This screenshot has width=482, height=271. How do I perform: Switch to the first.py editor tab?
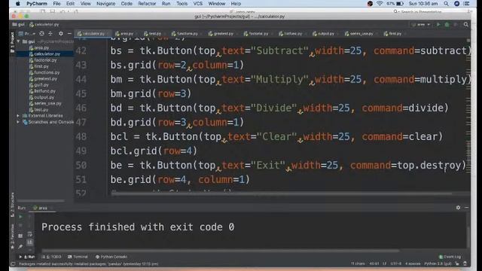[393, 33]
